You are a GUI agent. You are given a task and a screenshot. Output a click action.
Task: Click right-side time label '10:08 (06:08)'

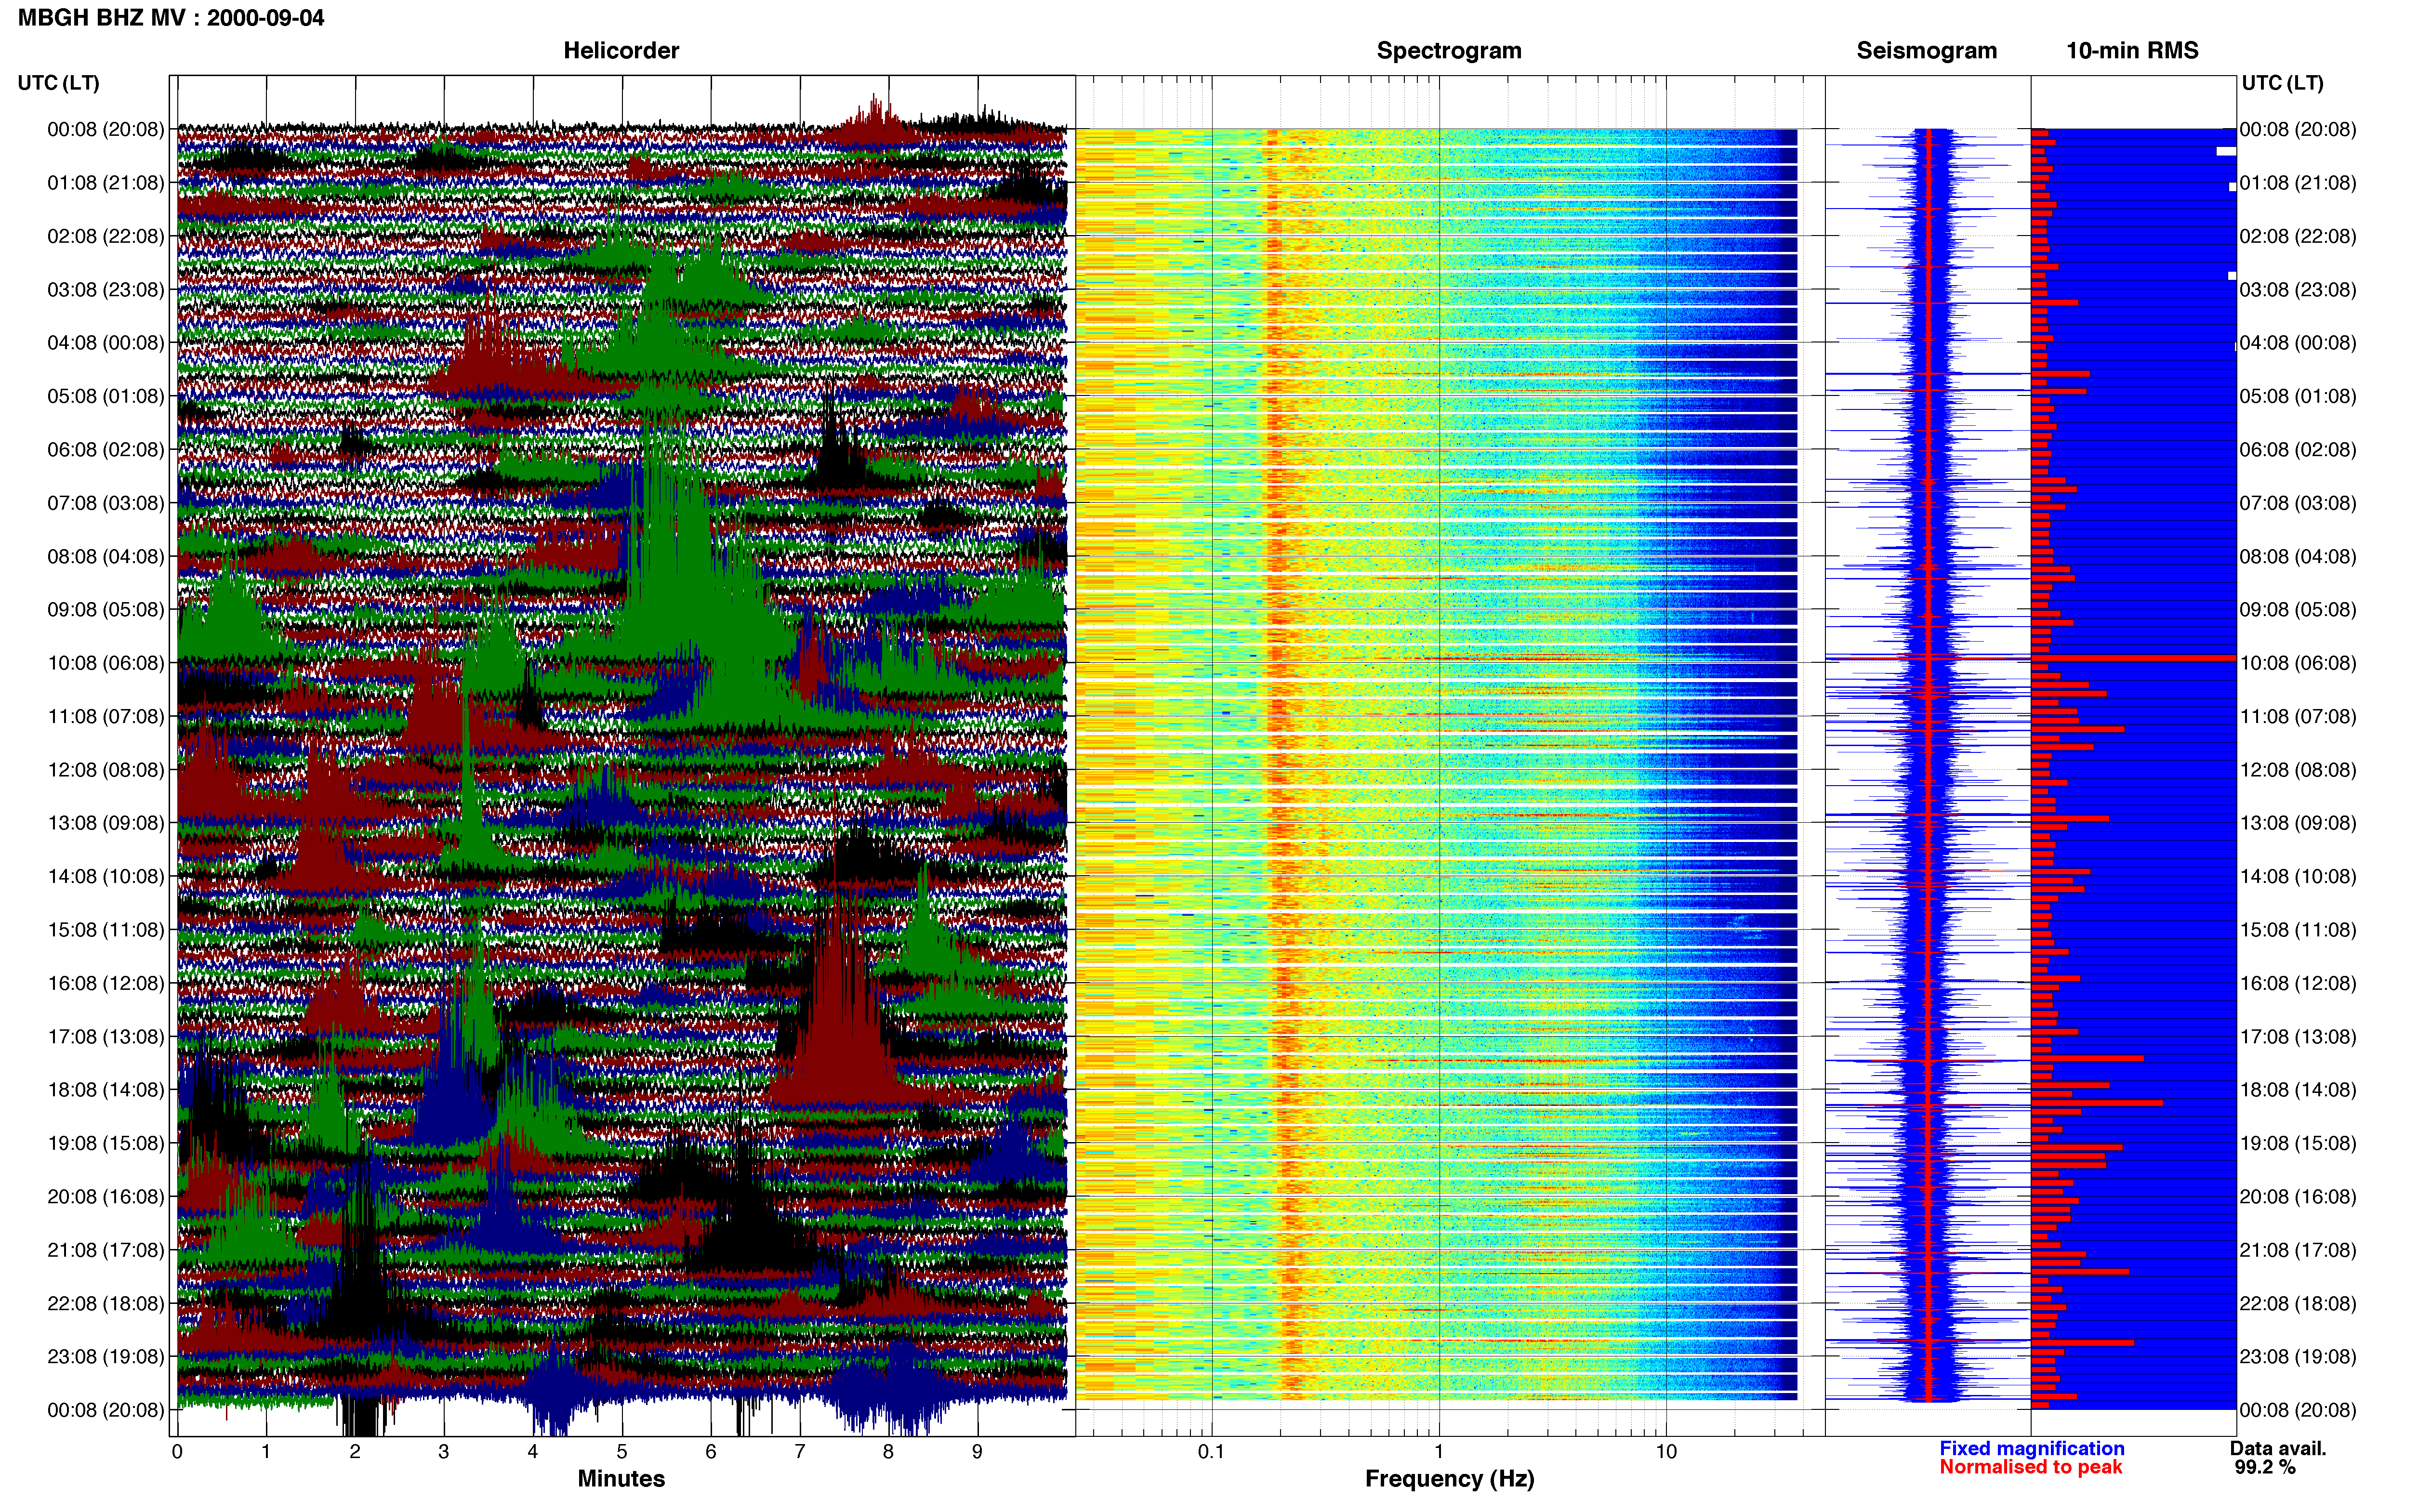(x=2298, y=663)
